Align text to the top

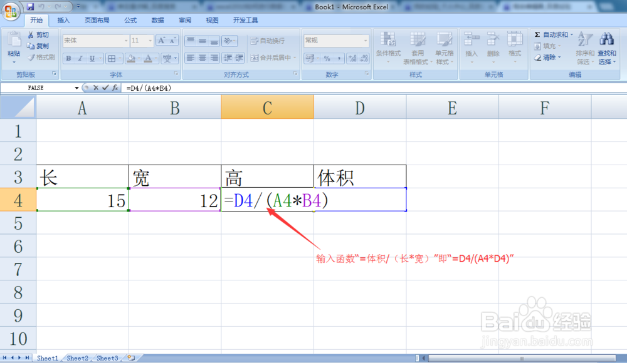(x=191, y=40)
